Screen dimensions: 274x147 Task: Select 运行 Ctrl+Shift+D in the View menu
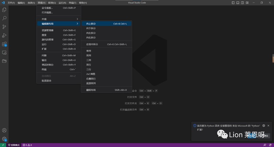coord(59,44)
